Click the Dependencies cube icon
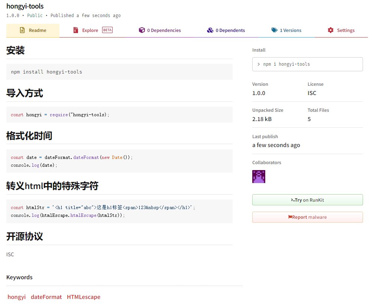This screenshot has height=306, width=373. pos(142,30)
